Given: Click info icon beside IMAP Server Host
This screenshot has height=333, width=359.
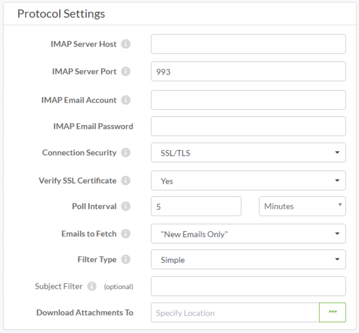Looking at the screenshot, I should point(126,44).
